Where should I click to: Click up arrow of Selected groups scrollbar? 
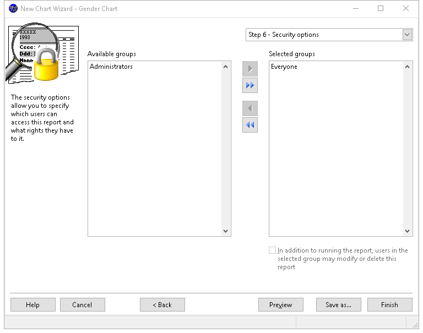tap(408, 67)
